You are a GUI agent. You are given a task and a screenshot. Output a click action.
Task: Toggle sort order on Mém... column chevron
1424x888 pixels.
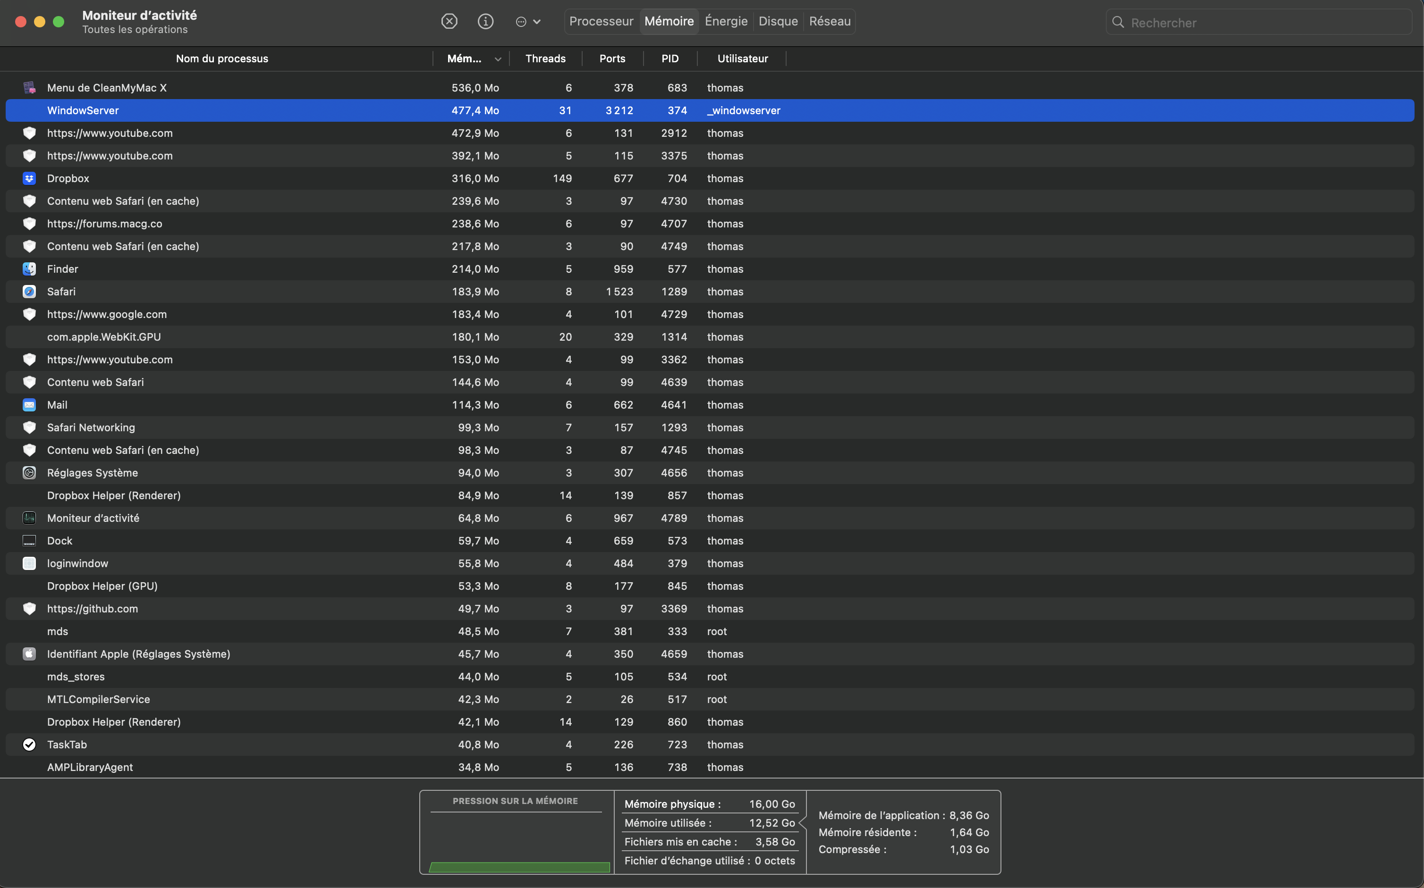tap(498, 59)
